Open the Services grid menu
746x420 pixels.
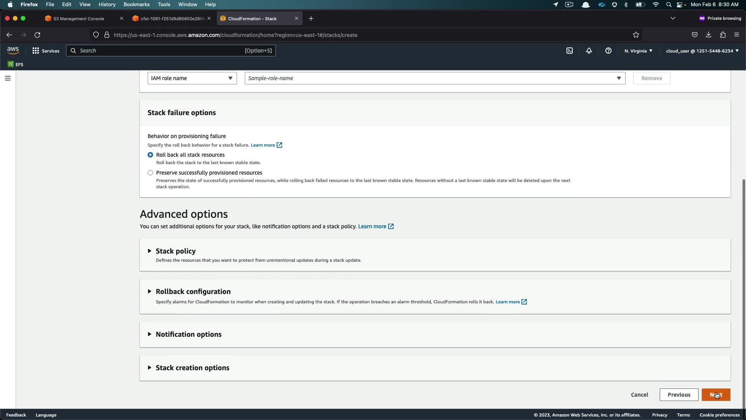36,51
